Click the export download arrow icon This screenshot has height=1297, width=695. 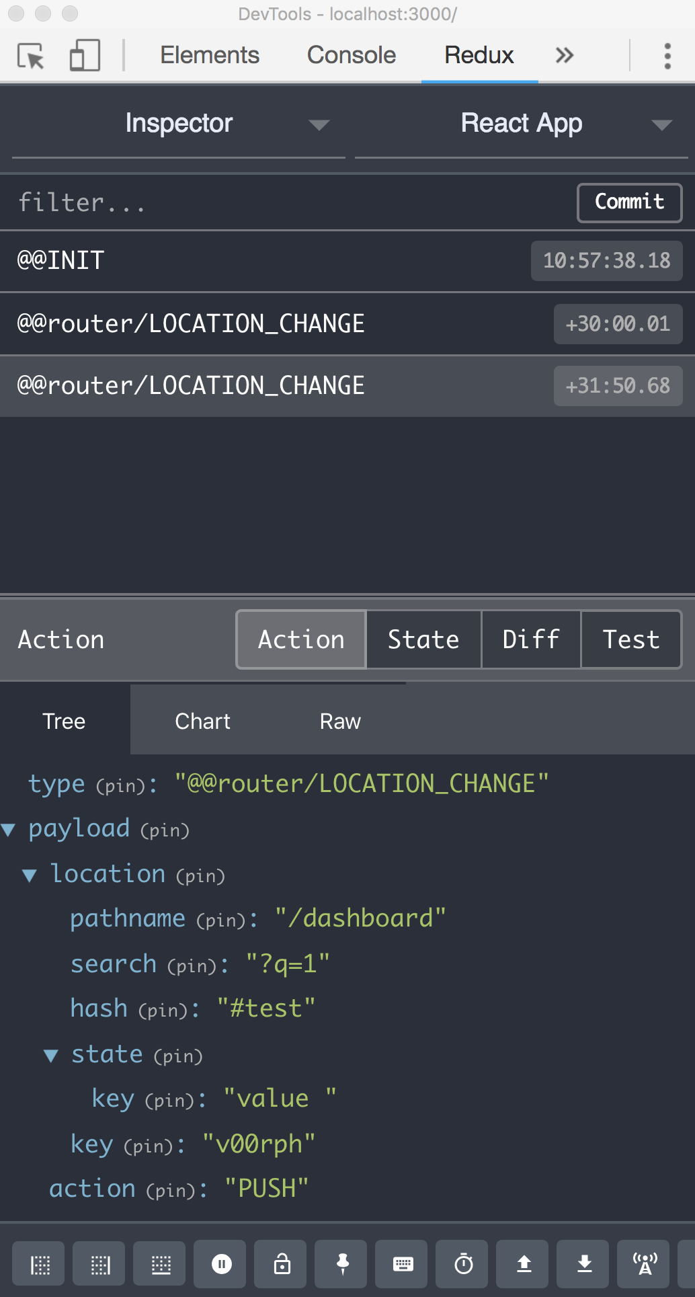(585, 1265)
